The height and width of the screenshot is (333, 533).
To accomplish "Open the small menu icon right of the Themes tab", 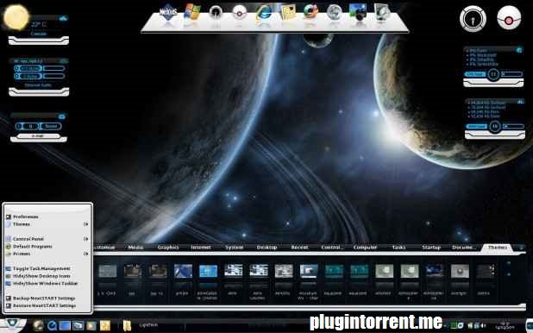I will [x=521, y=248].
